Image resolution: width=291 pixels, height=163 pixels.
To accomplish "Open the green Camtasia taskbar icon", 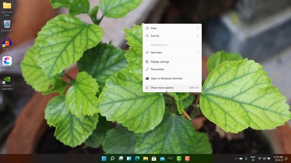I will 179,158.
